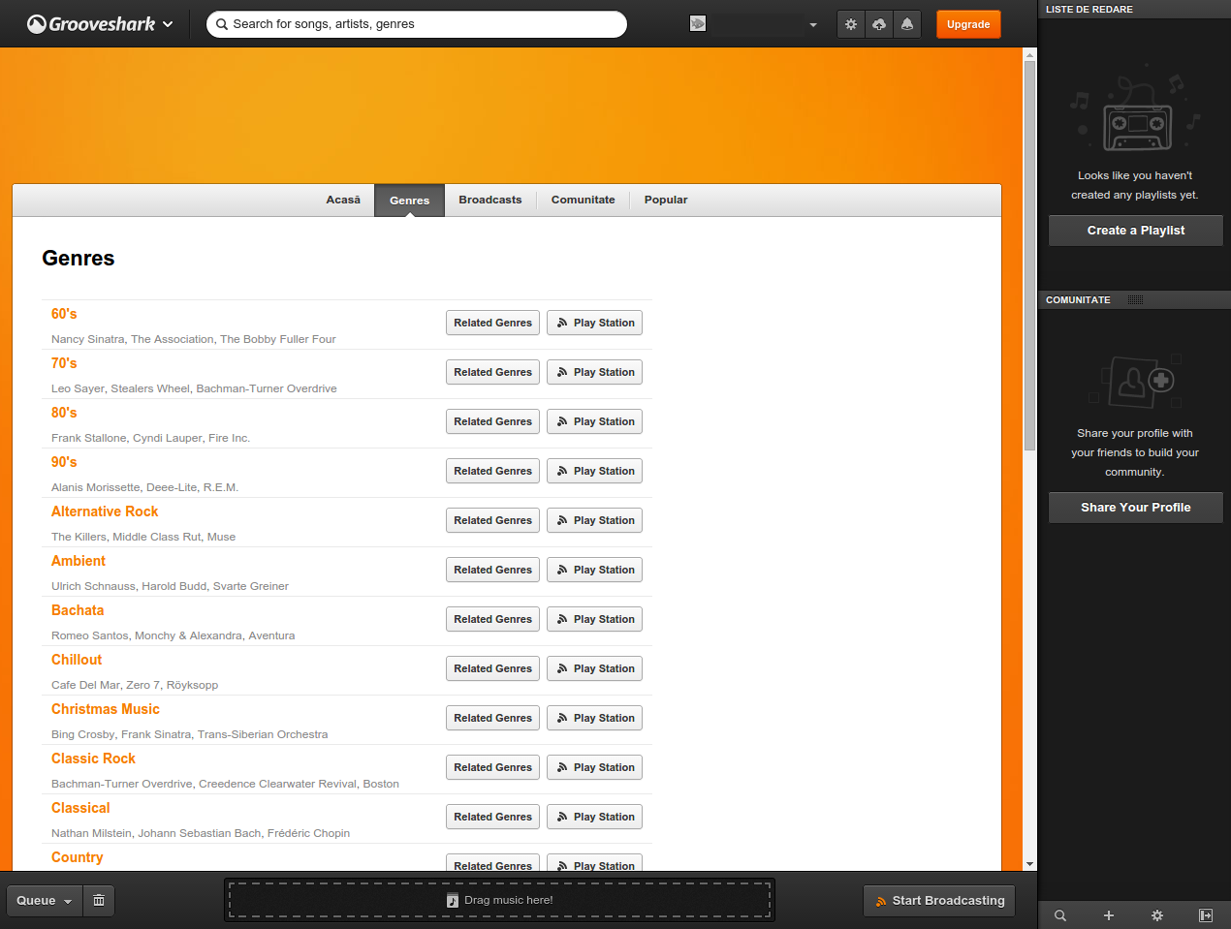This screenshot has height=929, width=1231.
Task: Play Station for Bachata genre
Action: click(x=595, y=619)
